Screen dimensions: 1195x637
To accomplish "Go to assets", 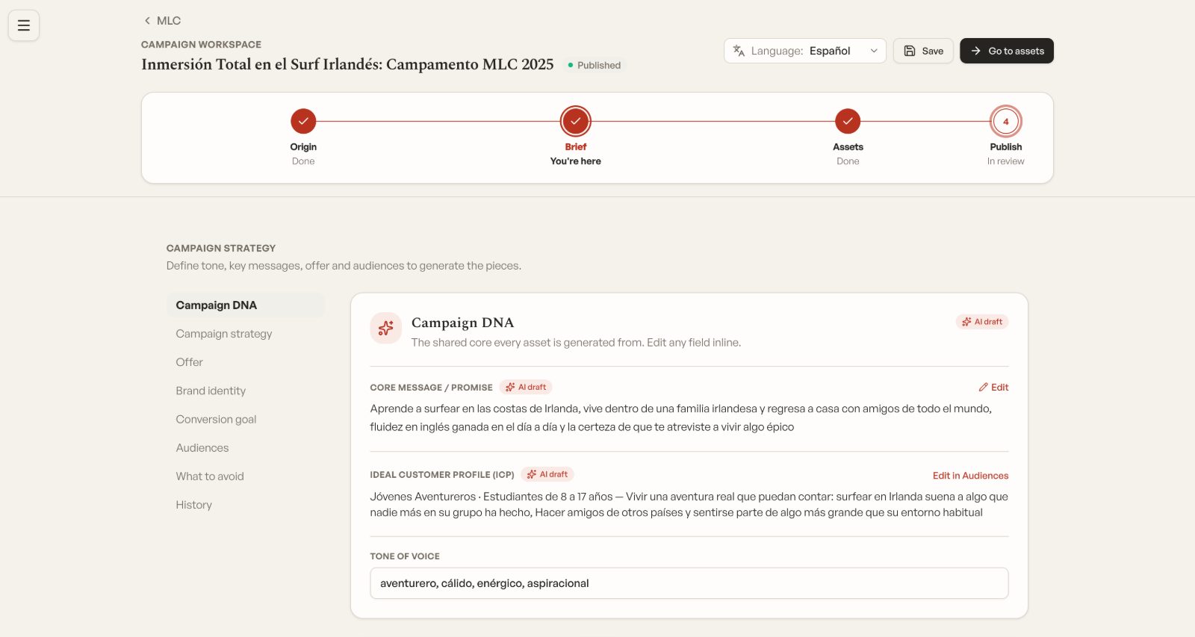I will 1006,51.
